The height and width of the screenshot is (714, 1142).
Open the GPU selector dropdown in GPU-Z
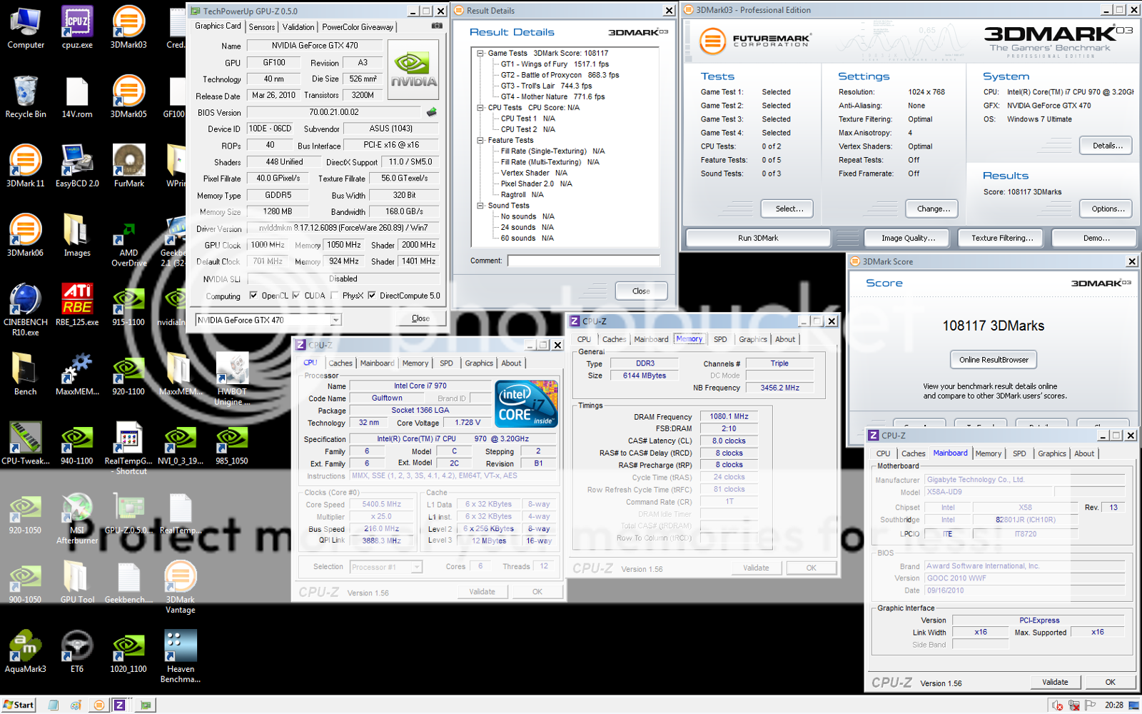pos(335,320)
